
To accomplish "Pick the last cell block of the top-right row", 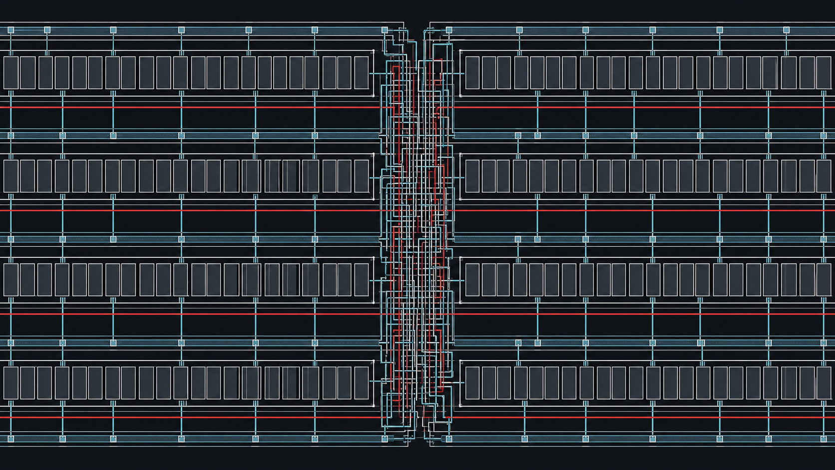I will point(824,73).
